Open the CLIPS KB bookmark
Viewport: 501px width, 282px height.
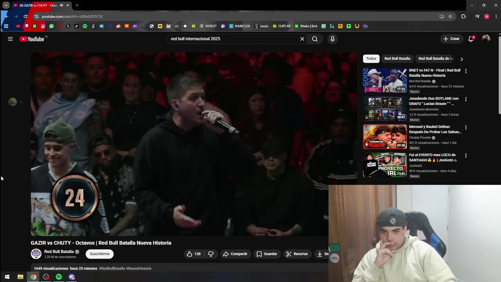click(282, 26)
